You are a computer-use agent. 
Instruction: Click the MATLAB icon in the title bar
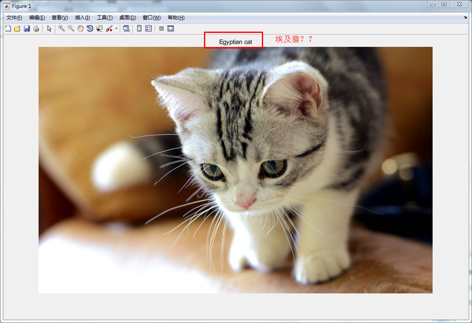click(x=6, y=6)
